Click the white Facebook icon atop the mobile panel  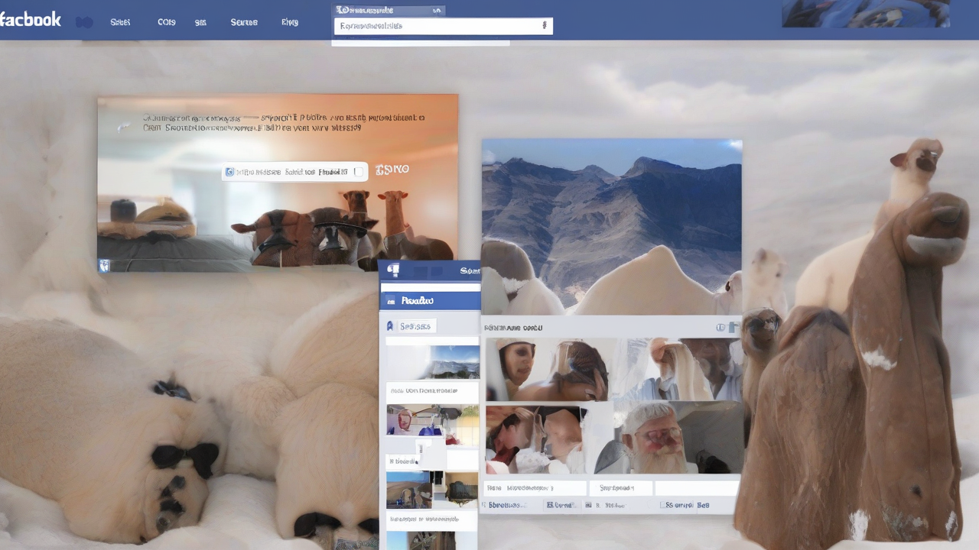click(393, 270)
